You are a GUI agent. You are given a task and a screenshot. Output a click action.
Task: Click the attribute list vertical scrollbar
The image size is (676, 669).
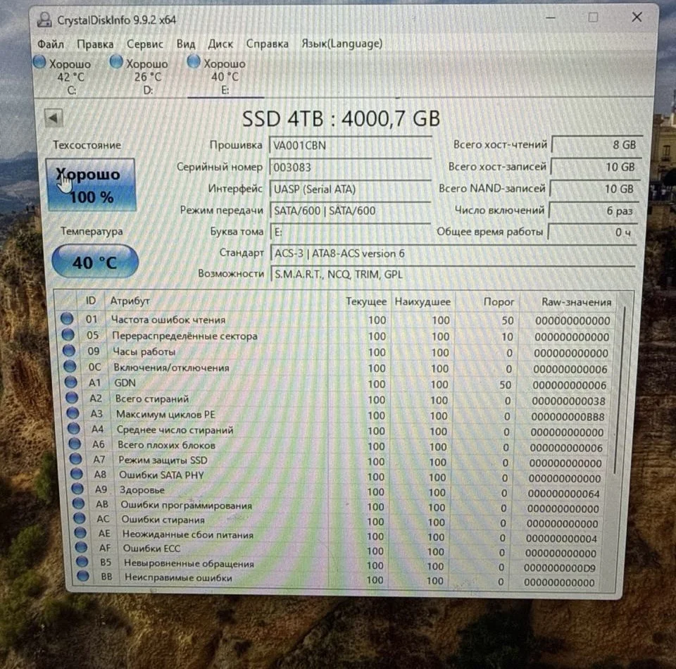tap(620, 390)
